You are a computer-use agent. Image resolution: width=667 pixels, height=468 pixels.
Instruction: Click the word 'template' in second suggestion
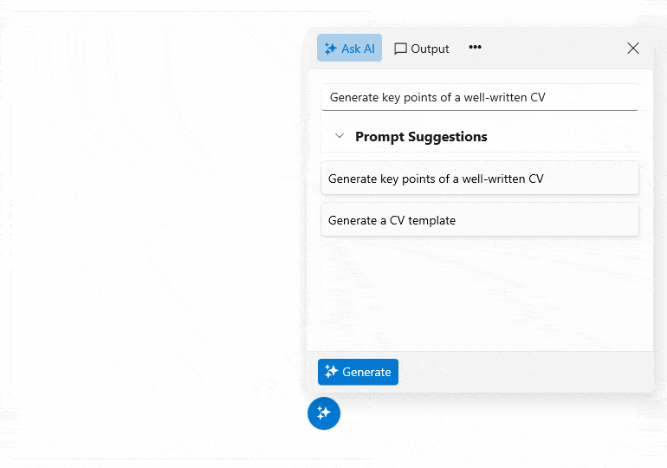[x=431, y=220]
